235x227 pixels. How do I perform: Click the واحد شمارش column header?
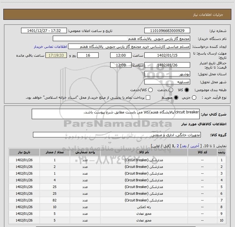point(85,152)
